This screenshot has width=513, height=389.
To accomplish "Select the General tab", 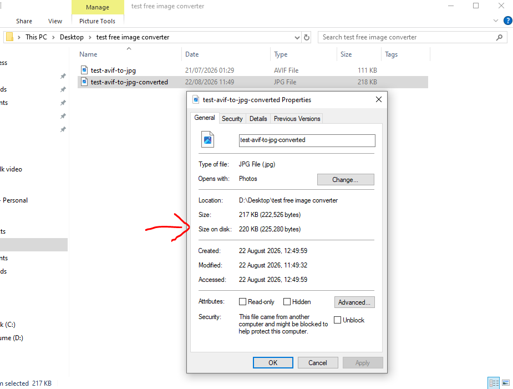I will (x=205, y=118).
